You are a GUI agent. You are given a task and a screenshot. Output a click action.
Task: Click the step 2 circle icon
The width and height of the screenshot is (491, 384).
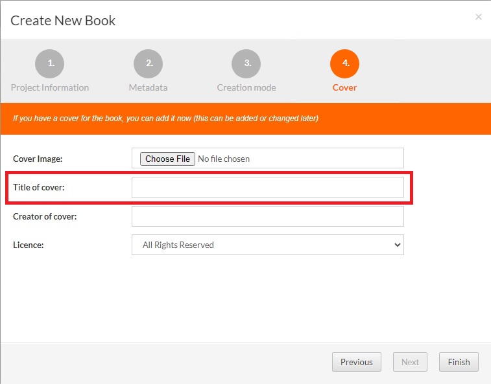tap(148, 63)
